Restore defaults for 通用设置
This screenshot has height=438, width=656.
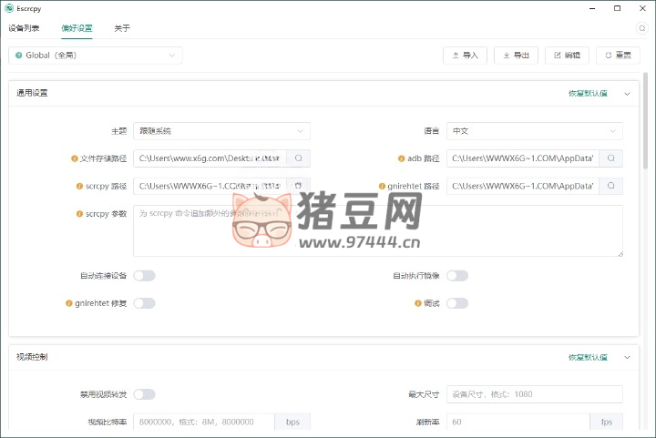click(x=588, y=93)
